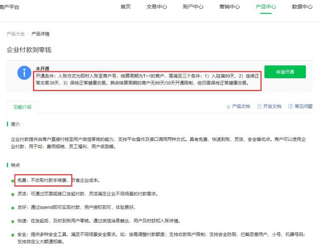Screen dimensions: 322x248
Task: Go back to 产品大全 via the breadcrumb
Action: click(16, 34)
